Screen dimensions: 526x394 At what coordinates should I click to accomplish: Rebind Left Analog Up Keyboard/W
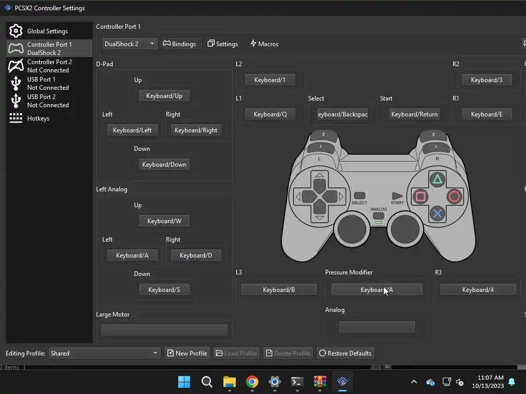(164, 221)
